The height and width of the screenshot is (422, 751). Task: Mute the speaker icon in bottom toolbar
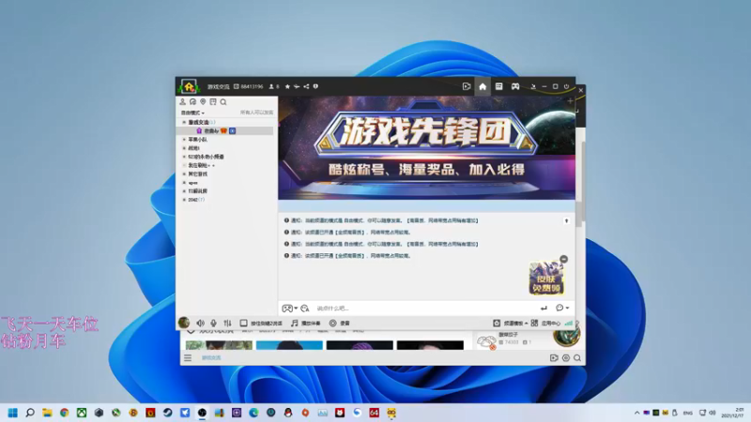tap(200, 323)
